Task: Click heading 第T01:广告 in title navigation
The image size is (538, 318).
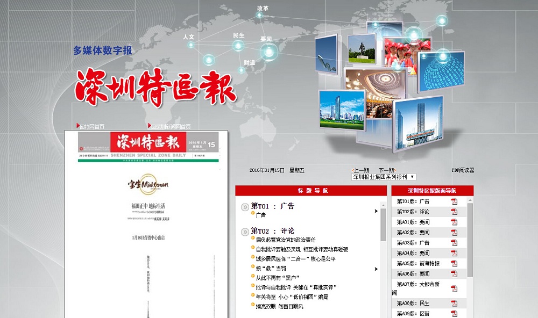Action: [x=272, y=206]
